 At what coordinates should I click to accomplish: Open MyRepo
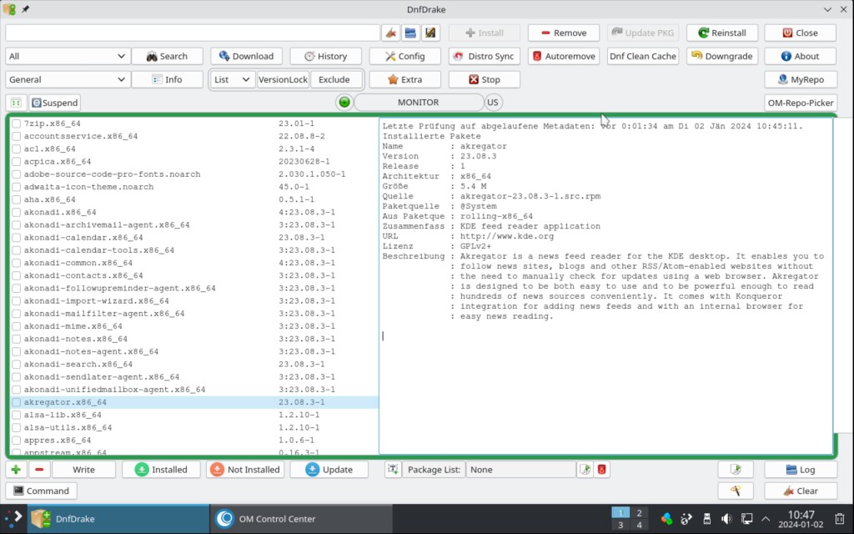click(x=800, y=79)
